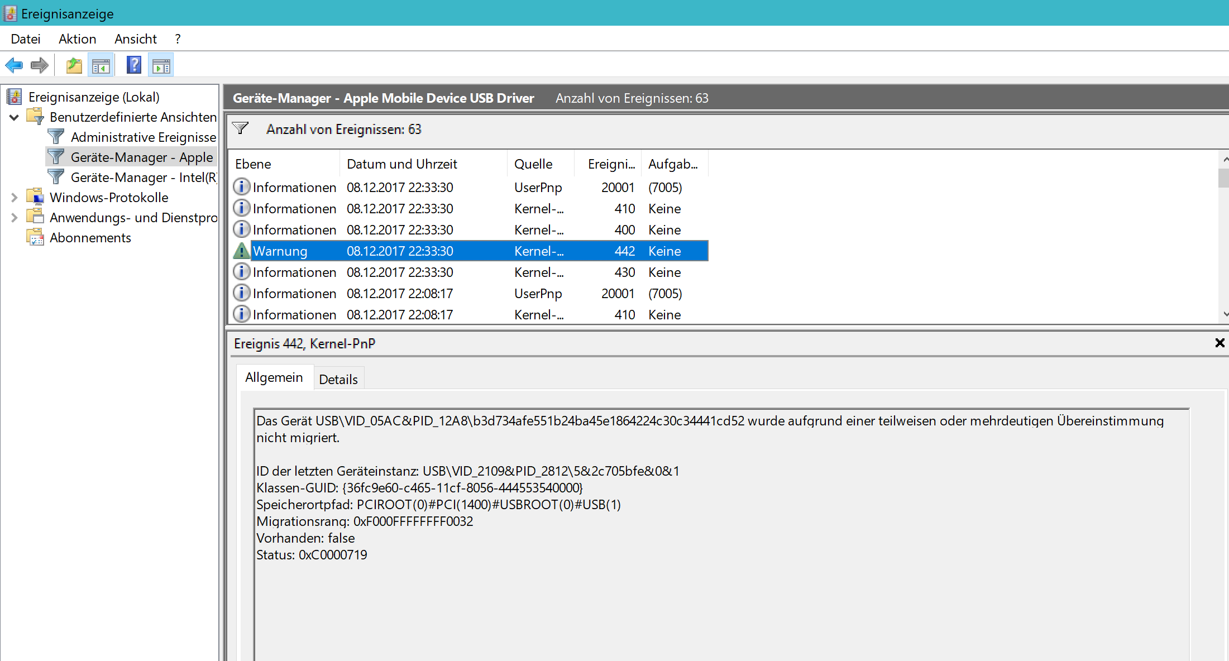Click the up-one-level folder icon
The height and width of the screenshot is (661, 1229).
pyautogui.click(x=74, y=65)
